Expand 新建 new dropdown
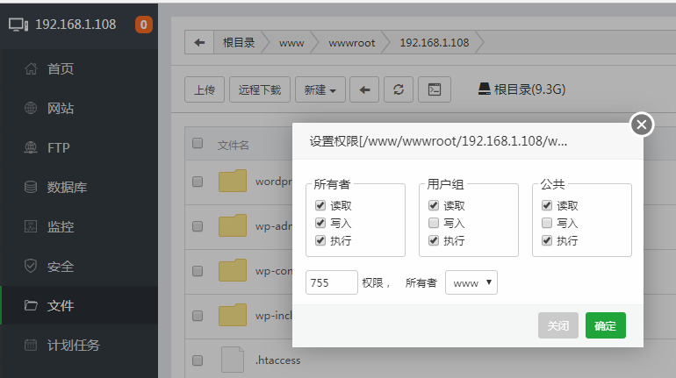The image size is (676, 378). (x=320, y=89)
